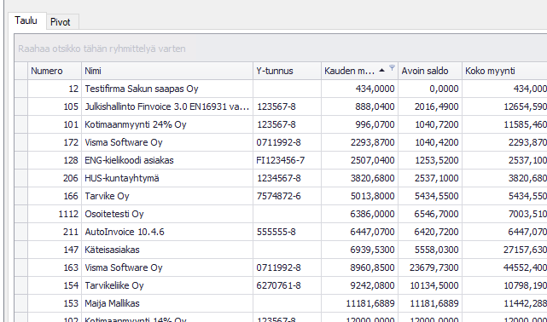Image resolution: width=547 pixels, height=322 pixels.
Task: Click customer number 163 cell
Action: [55, 267]
